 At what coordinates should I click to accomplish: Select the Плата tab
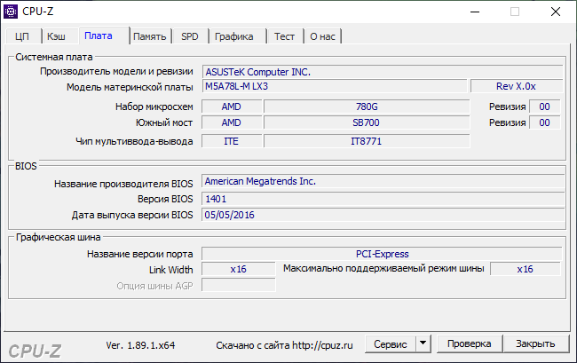tap(104, 36)
